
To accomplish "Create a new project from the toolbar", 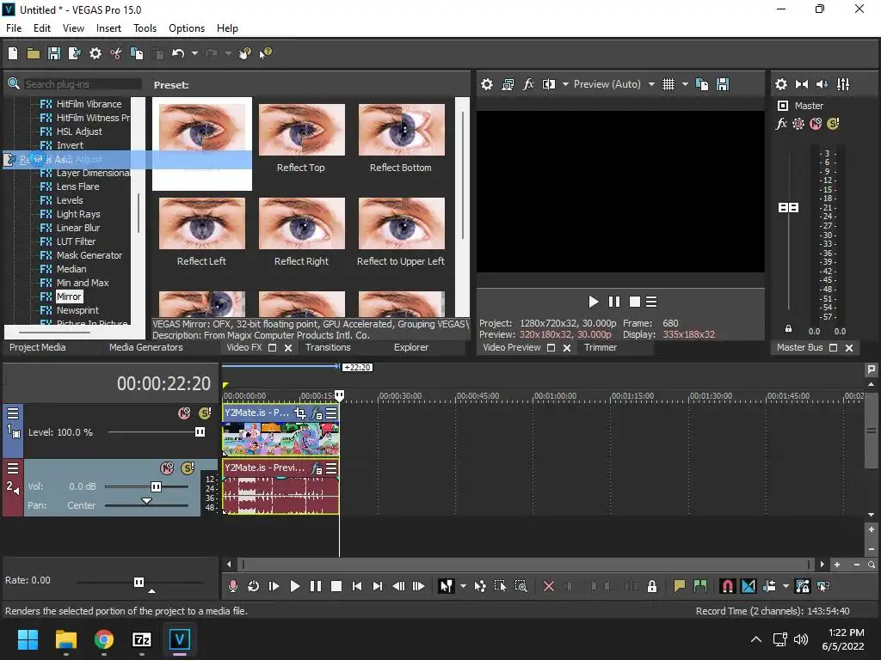I will point(13,53).
